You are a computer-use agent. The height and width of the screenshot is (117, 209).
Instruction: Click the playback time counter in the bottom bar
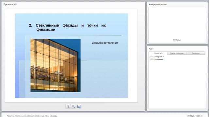(195, 116)
